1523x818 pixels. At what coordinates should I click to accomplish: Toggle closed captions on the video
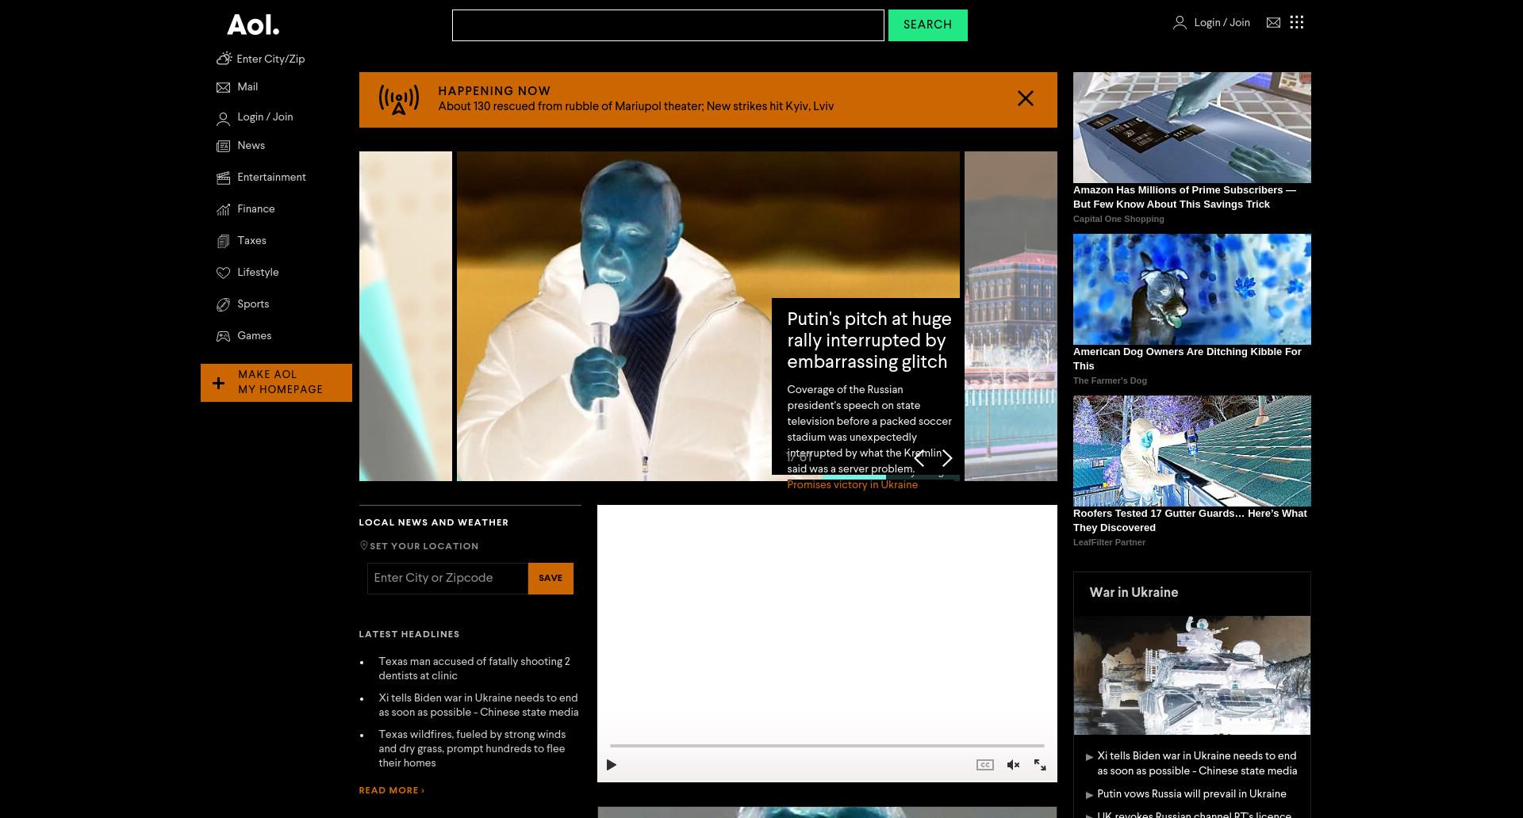click(984, 765)
